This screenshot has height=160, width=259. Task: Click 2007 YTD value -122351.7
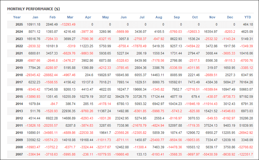(245, 154)
